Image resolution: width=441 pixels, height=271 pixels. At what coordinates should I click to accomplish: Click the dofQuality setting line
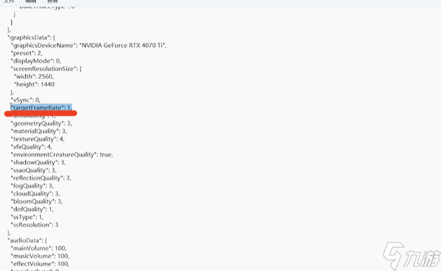pos(32,210)
